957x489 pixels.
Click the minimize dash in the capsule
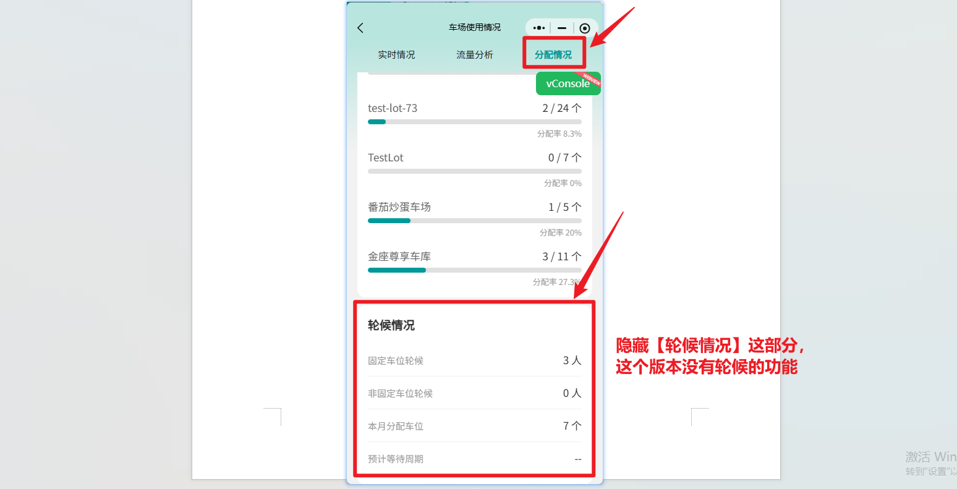click(x=562, y=28)
